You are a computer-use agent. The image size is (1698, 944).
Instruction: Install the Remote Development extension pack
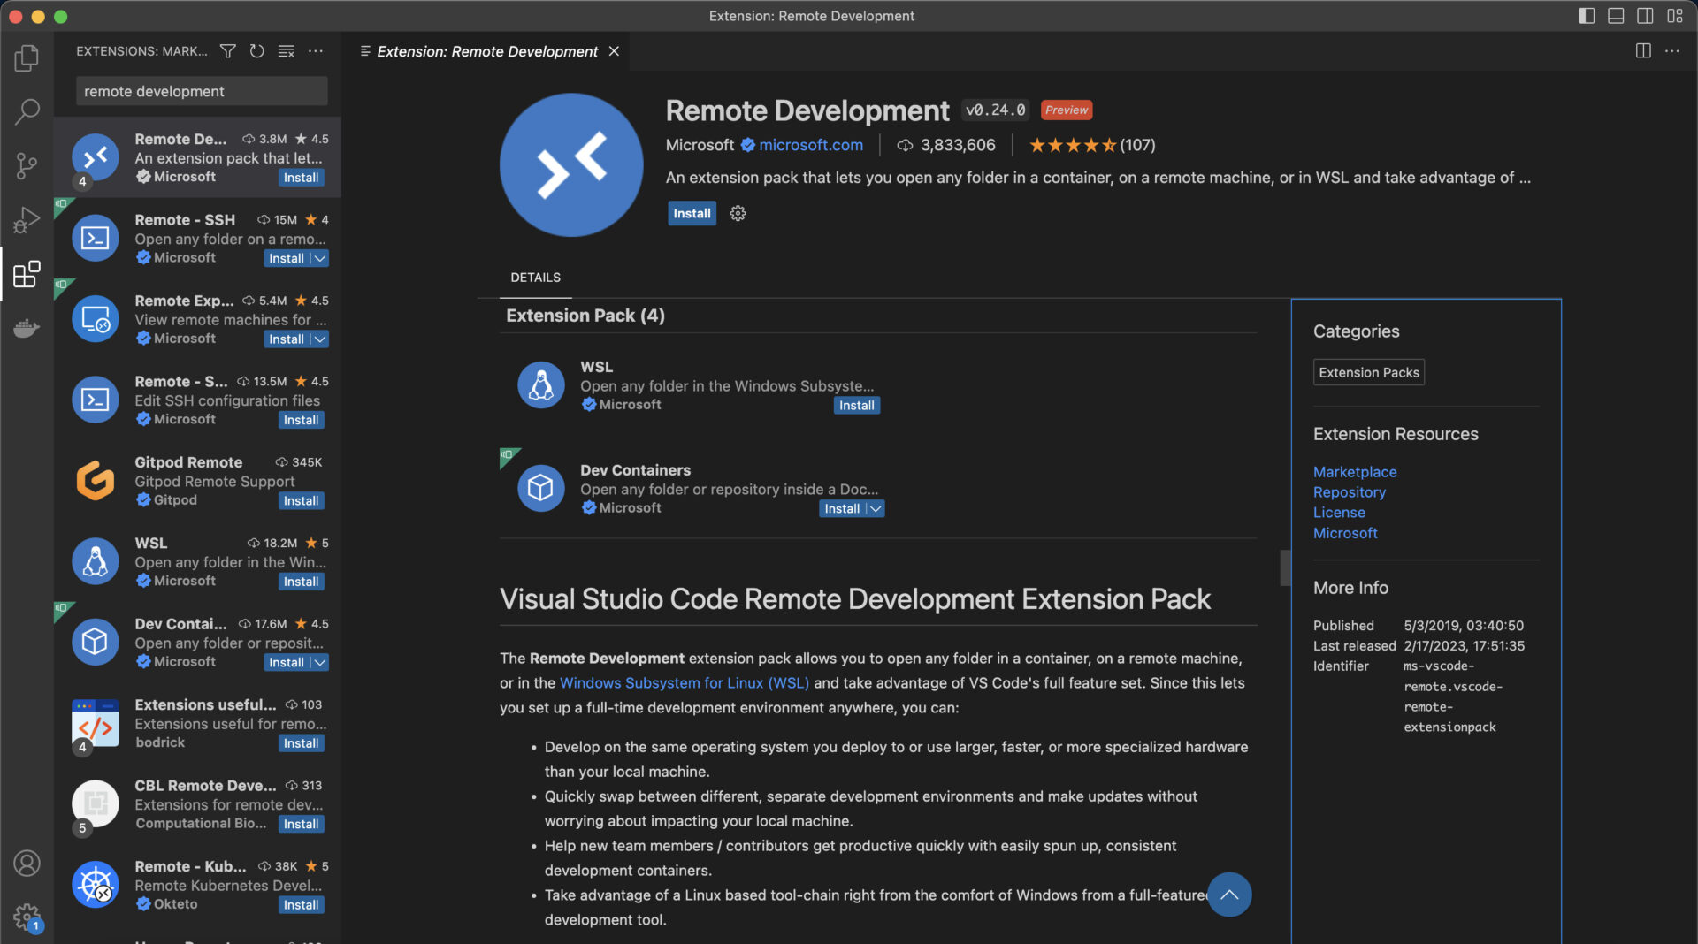click(x=691, y=214)
